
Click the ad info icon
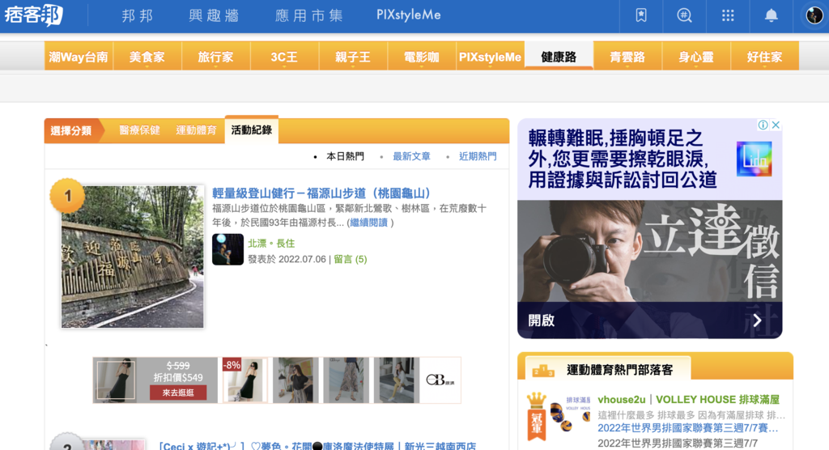click(x=763, y=125)
